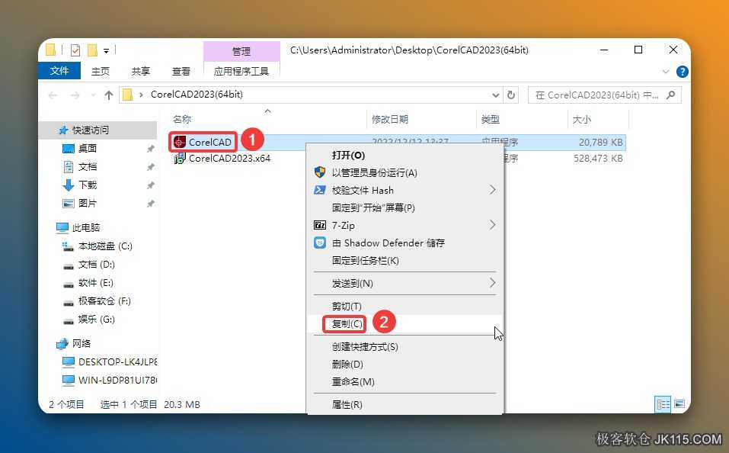
Task: Open recent locations dropdown arrow
Action: point(93,95)
